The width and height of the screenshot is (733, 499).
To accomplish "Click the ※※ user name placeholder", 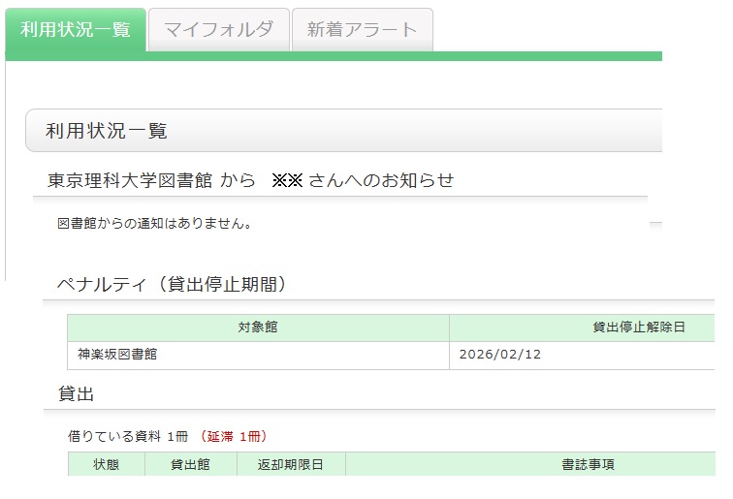I will click(288, 180).
